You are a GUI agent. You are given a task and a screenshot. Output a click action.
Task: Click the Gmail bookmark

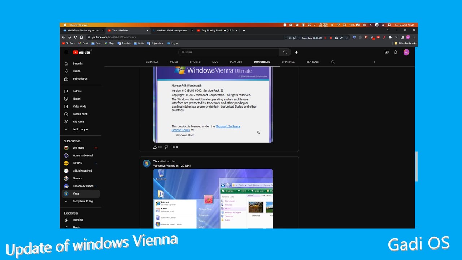[83, 43]
